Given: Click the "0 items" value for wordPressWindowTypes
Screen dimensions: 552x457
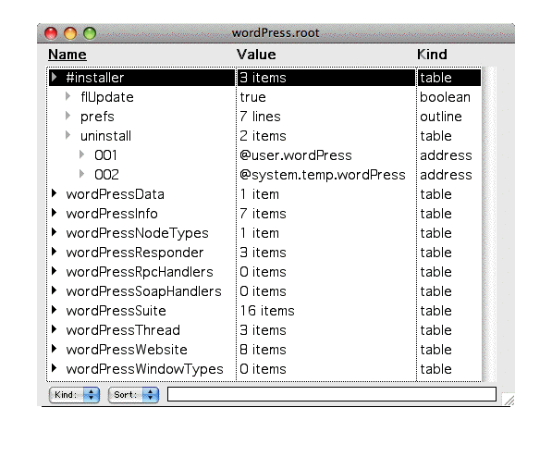Looking at the screenshot, I should (263, 369).
